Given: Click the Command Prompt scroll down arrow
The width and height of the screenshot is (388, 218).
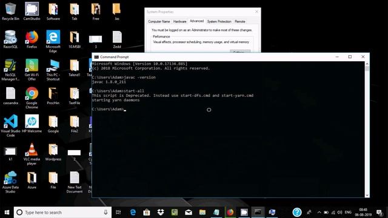Looking at the screenshot, I should 367,195.
